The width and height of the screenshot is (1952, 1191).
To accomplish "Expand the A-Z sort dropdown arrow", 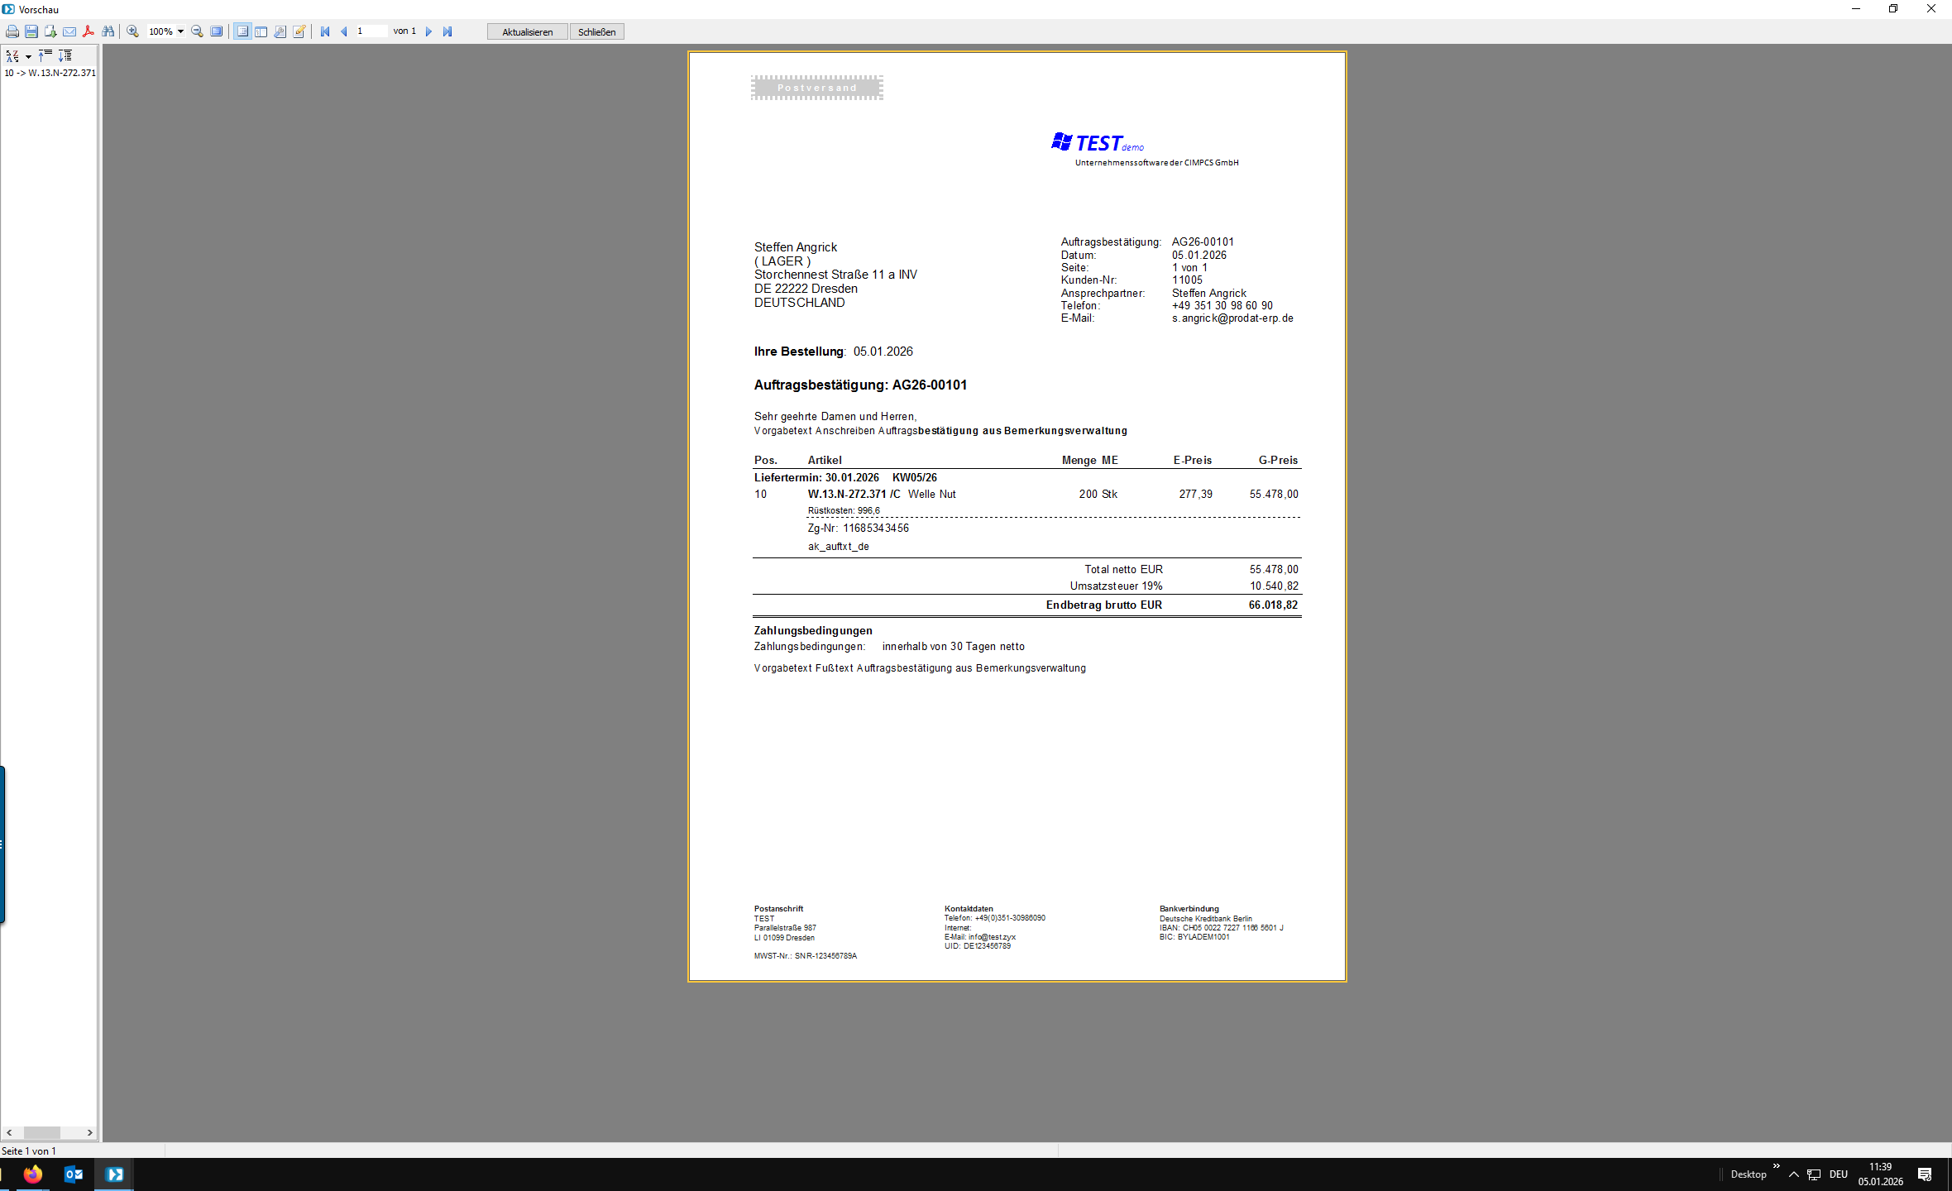I will (x=28, y=56).
